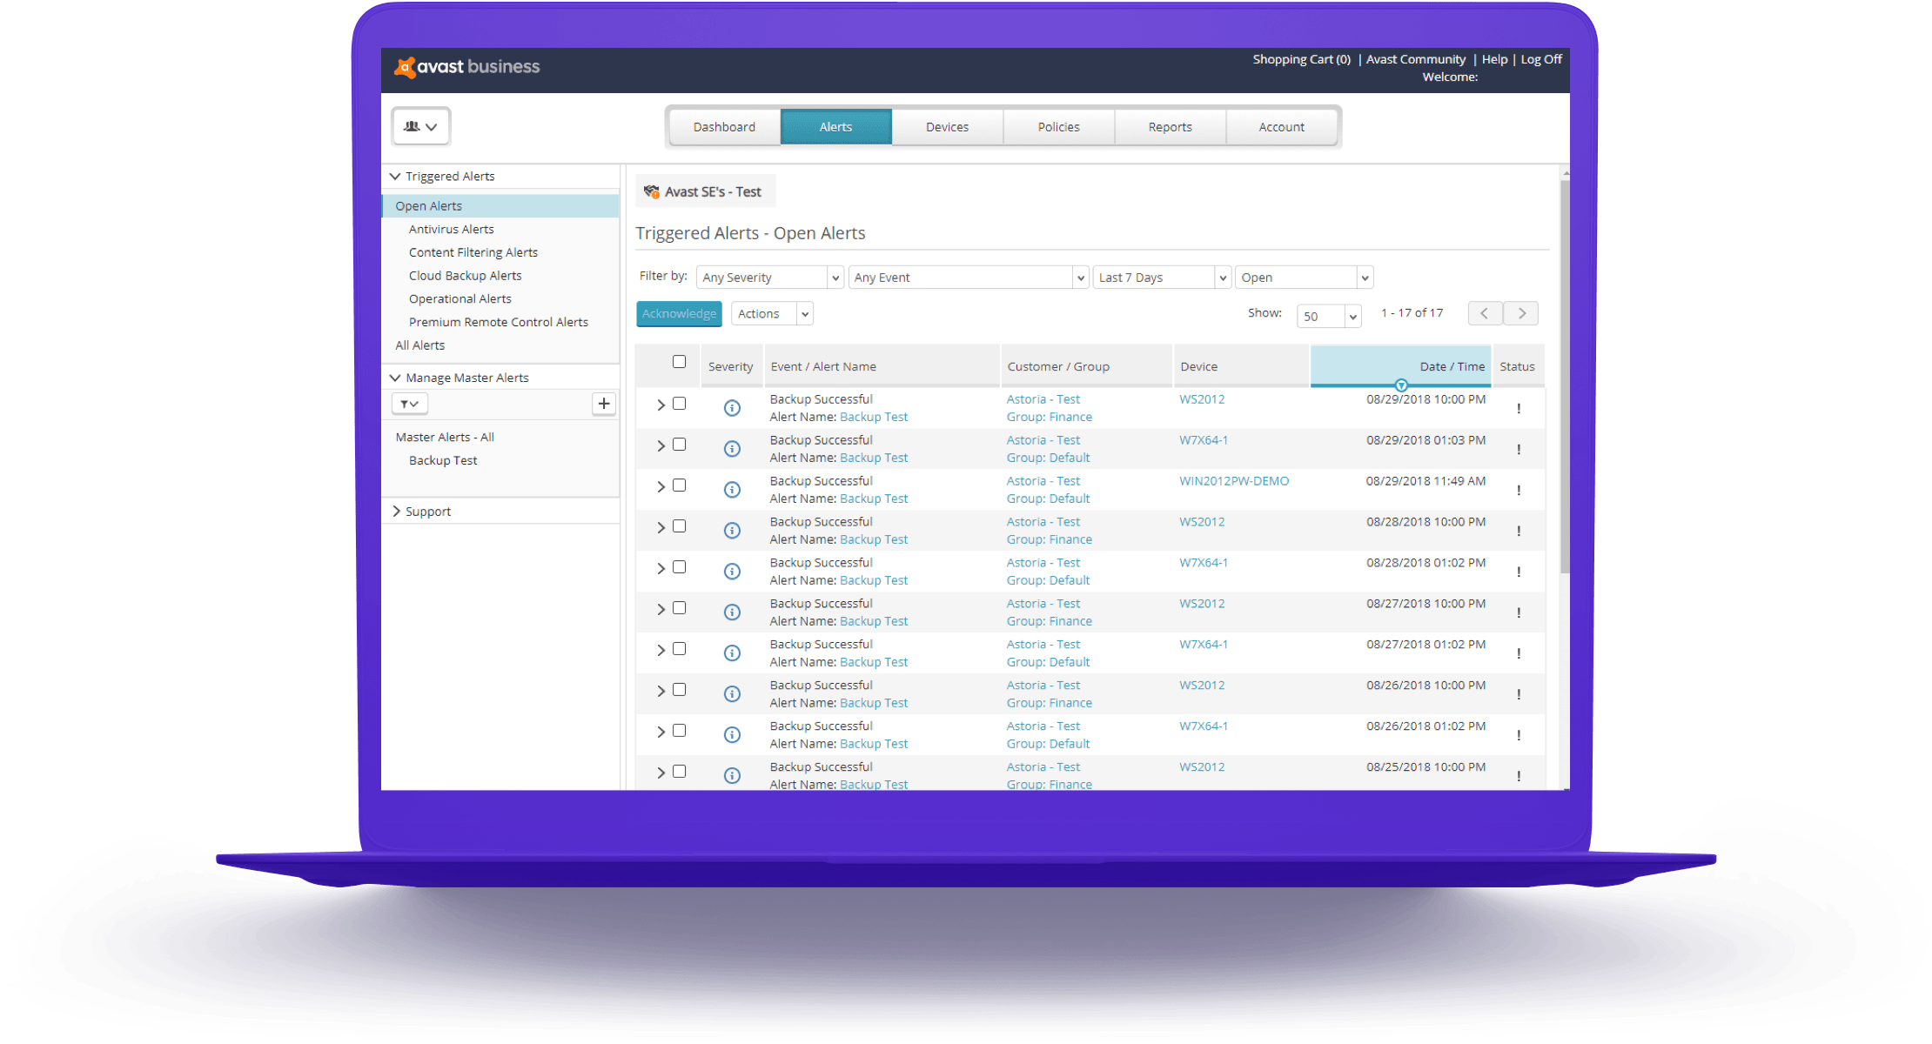Click the Avast SE's - Test handshake icon
Screen dimensions: 1932x1044
pyautogui.click(x=652, y=191)
